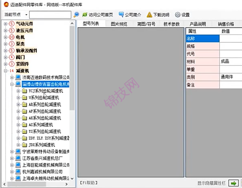Click the visit company homepage icon
The height and width of the screenshot is (188, 242).
85,15
